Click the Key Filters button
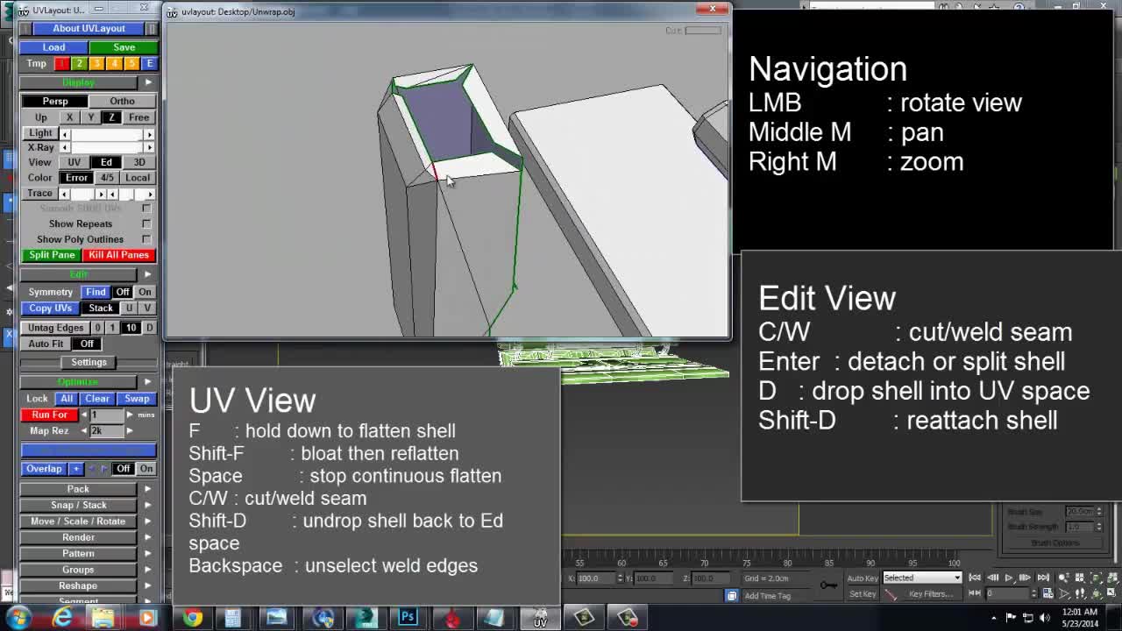 tap(931, 594)
